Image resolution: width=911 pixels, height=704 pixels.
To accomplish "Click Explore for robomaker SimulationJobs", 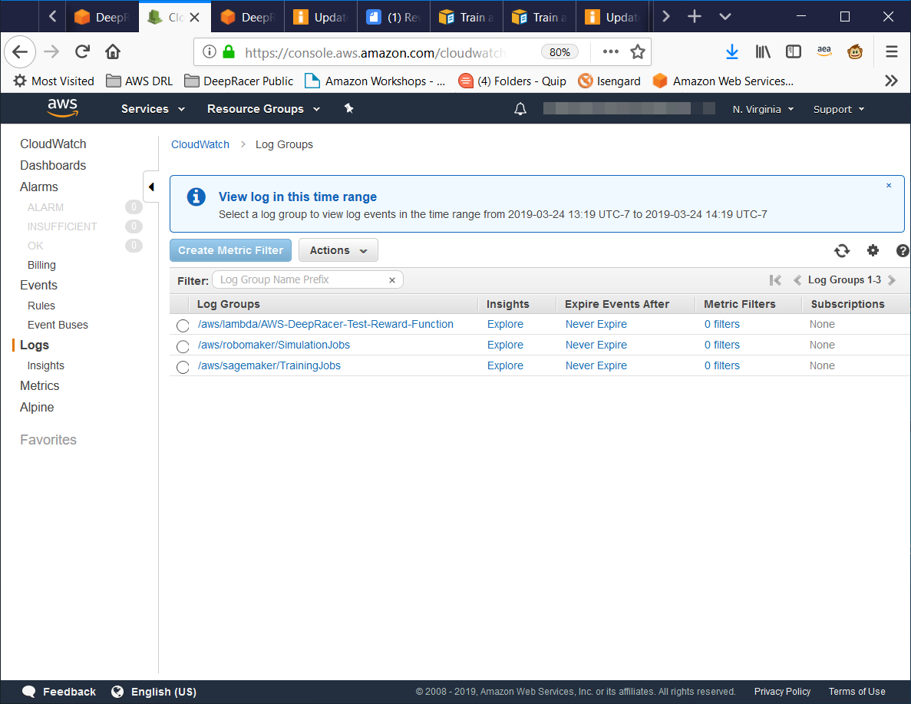I will click(x=505, y=345).
